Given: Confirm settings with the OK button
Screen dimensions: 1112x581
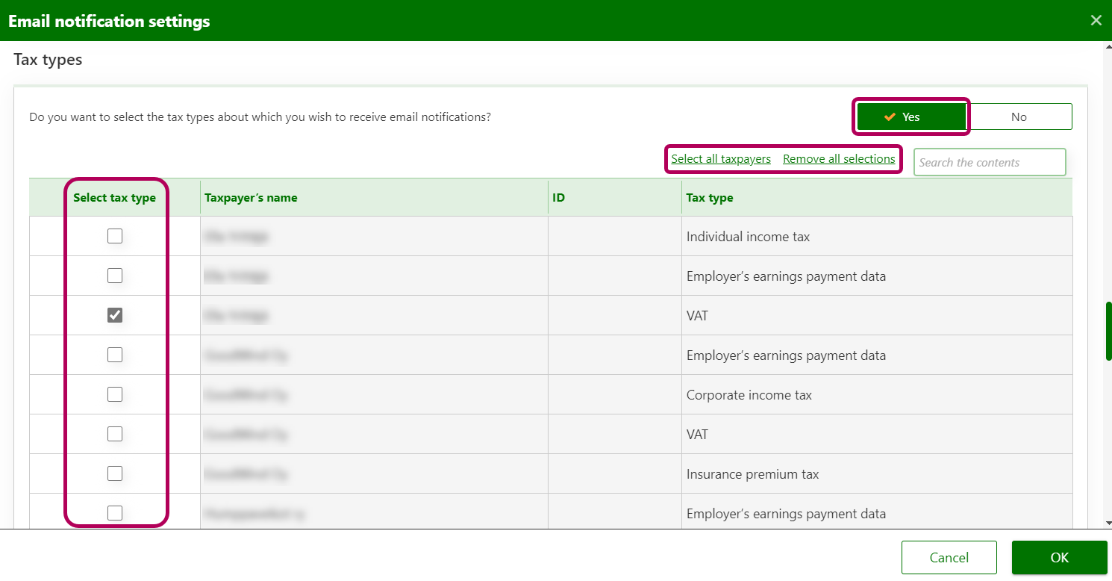Looking at the screenshot, I should tap(1059, 557).
